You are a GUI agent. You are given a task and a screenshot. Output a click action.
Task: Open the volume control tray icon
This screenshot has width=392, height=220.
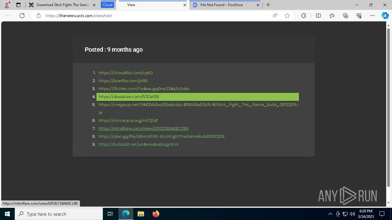point(352,214)
